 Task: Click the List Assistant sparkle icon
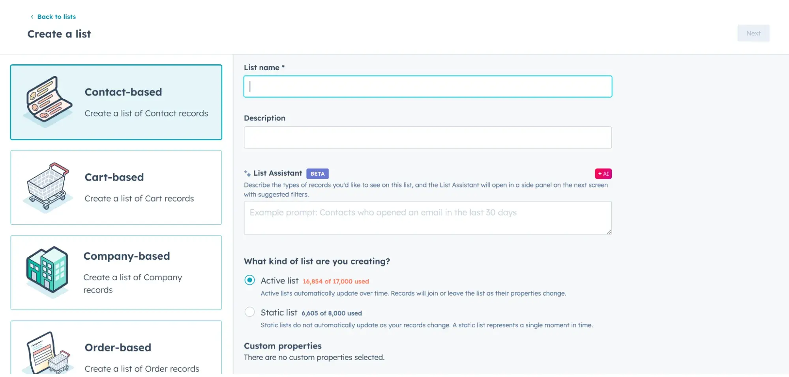[x=247, y=173]
